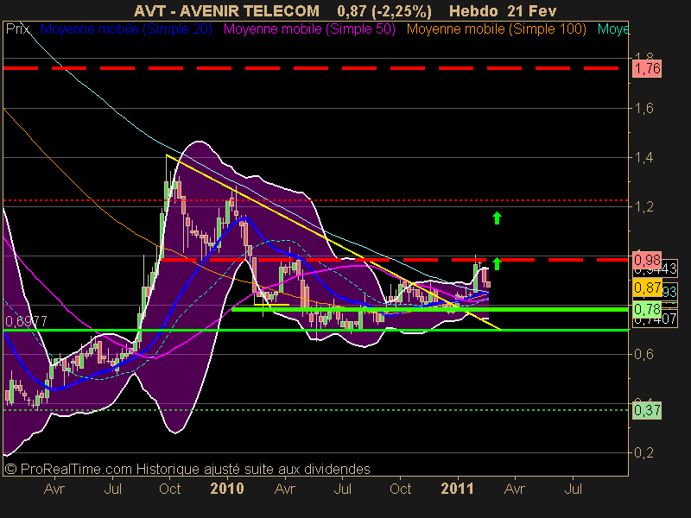Click the red '1,76' resistance price tag
Viewport: 691px width, 518px height.
click(x=647, y=69)
